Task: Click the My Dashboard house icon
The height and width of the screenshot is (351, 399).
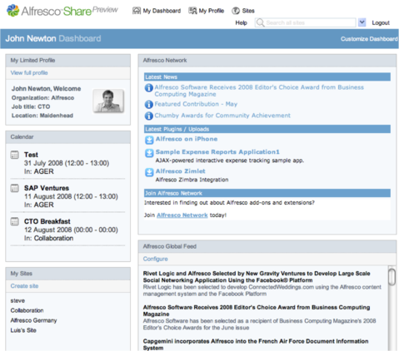Action: (137, 11)
